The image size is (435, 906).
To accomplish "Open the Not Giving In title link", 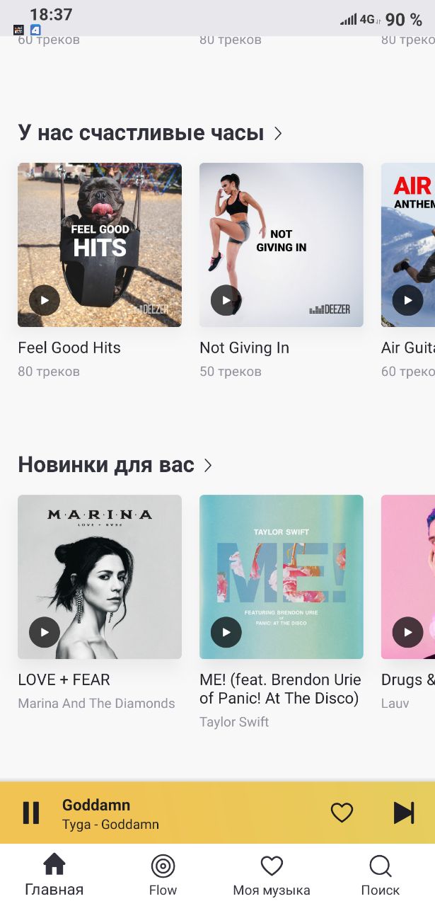I will coord(244,348).
